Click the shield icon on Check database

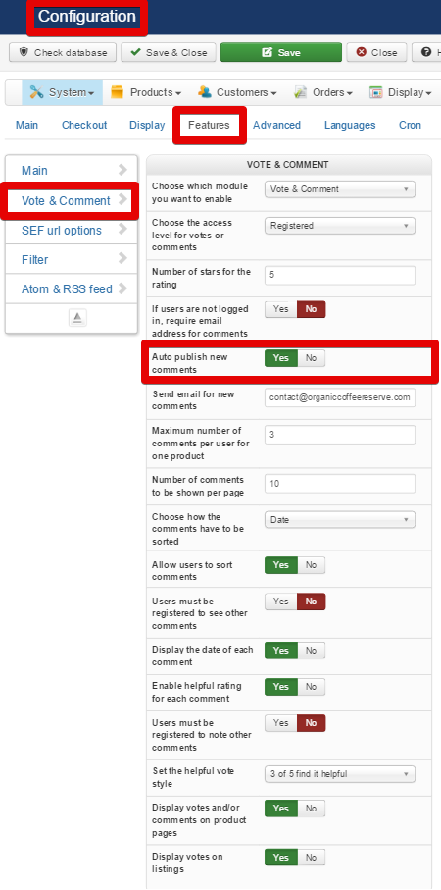(x=24, y=52)
